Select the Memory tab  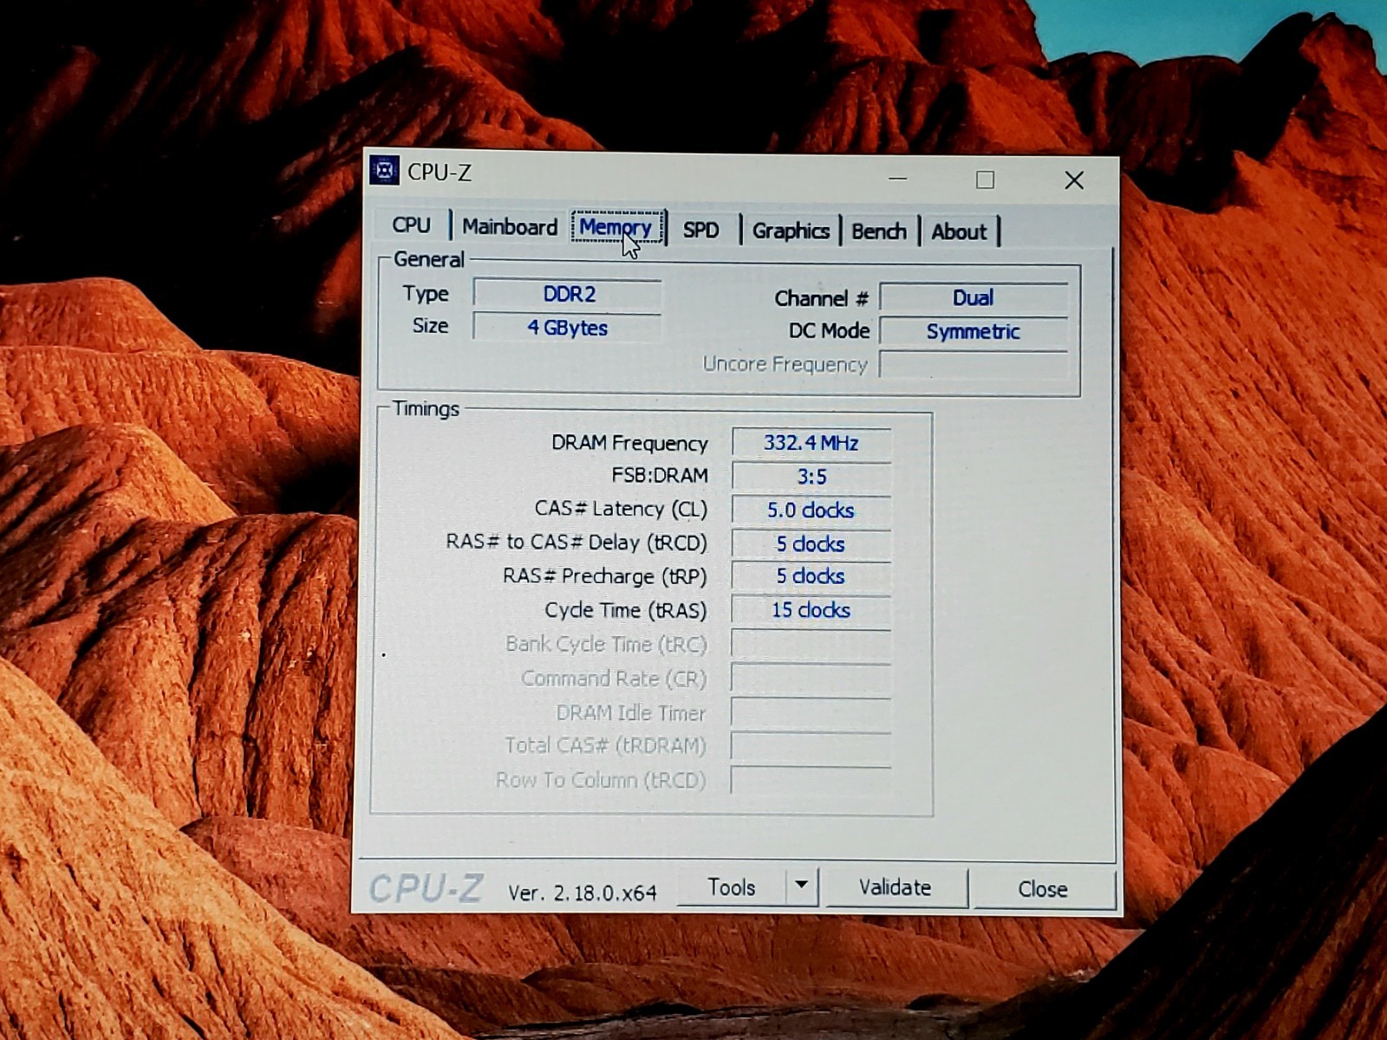coord(615,228)
